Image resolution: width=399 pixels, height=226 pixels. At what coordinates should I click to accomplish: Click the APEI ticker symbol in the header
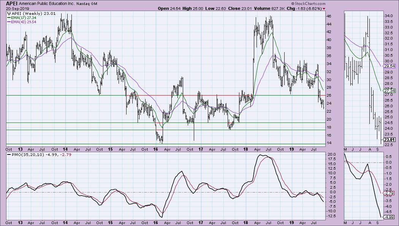tap(12, 3)
